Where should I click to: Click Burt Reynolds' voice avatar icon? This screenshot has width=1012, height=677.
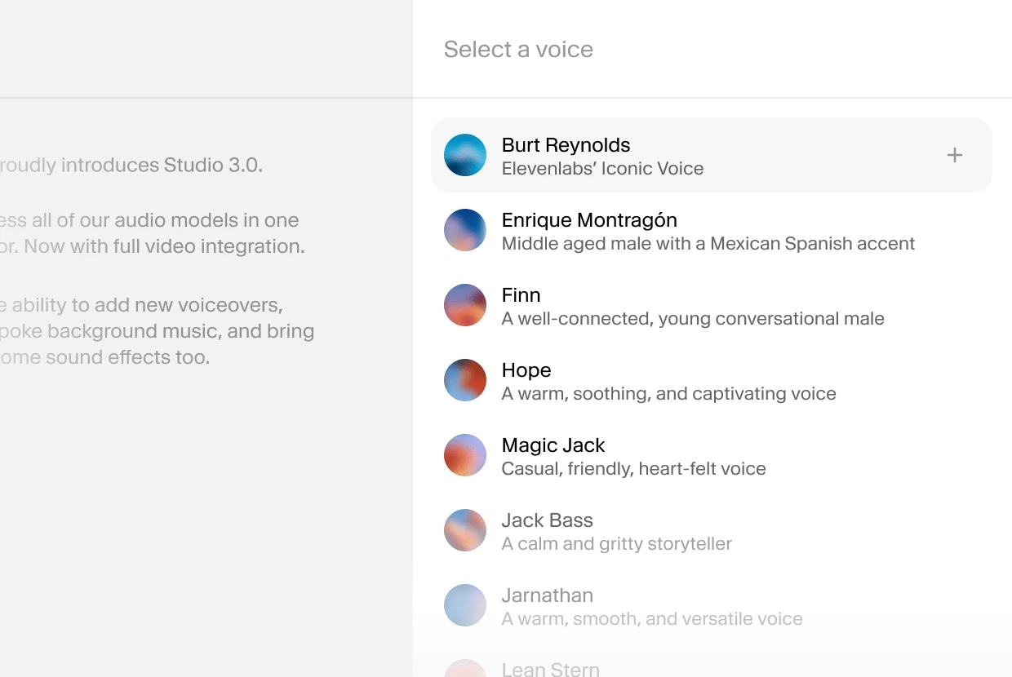point(465,155)
